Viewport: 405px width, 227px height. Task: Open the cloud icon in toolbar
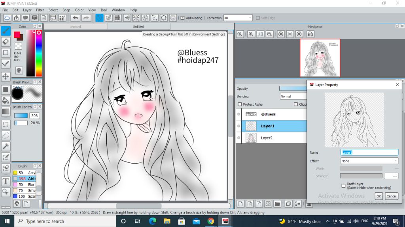pos(7,18)
